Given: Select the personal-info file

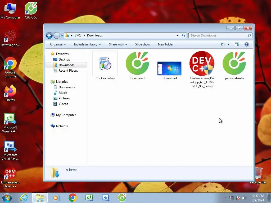Looking at the screenshot, I should pos(234,66).
